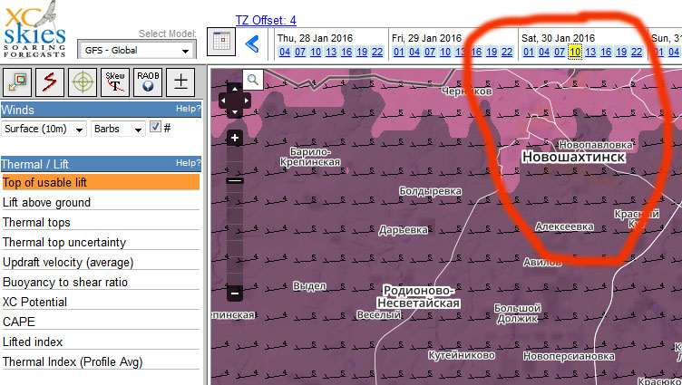The image size is (682, 385).
Task: Click the map zoom in plus button
Action: tap(235, 139)
